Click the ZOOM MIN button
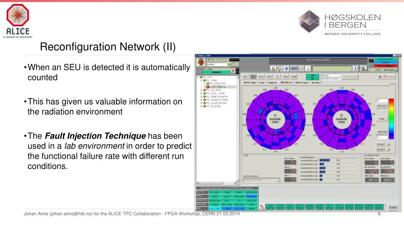The image size is (404, 227). pyautogui.click(x=382, y=132)
